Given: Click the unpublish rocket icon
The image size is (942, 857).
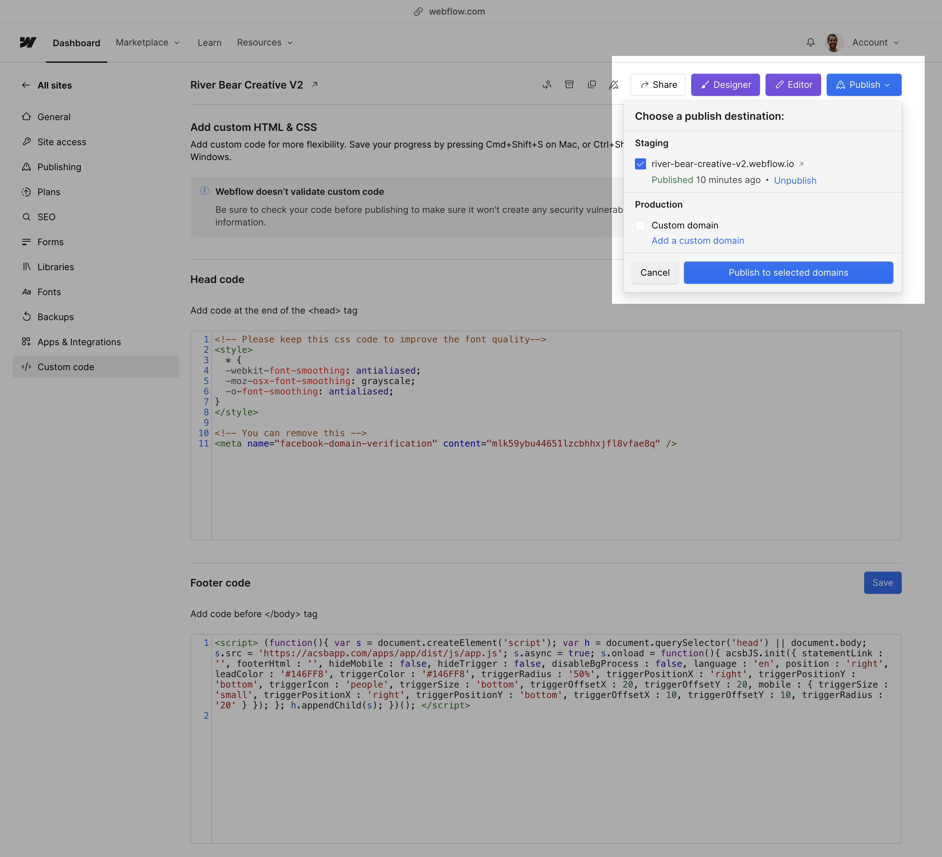Looking at the screenshot, I should coord(613,84).
